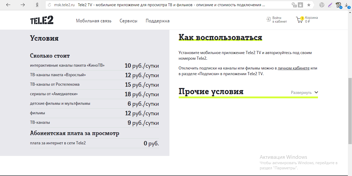Open the Alice assistant swirl icon
352x176 pixels.
tap(322, 5)
